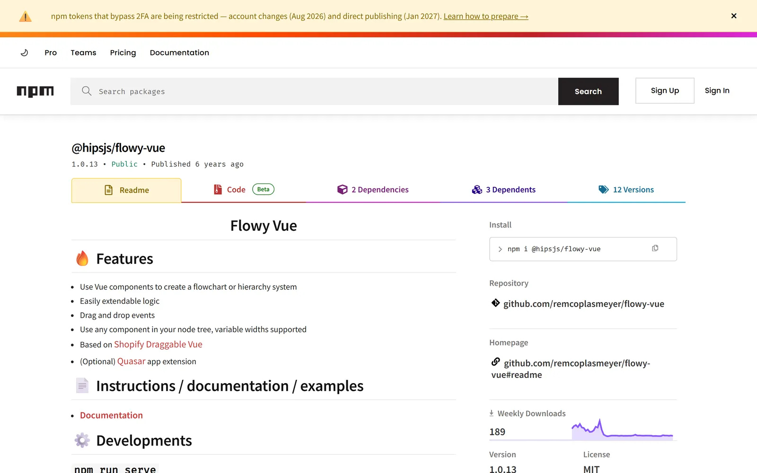Viewport: 757px width, 473px height.
Task: Select the Readme tab
Action: pyautogui.click(x=126, y=190)
